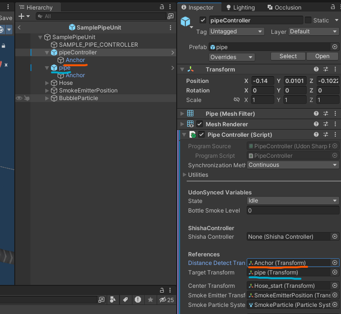
Task: Open Synchronization Method Continuous dropdown
Action: point(293,165)
